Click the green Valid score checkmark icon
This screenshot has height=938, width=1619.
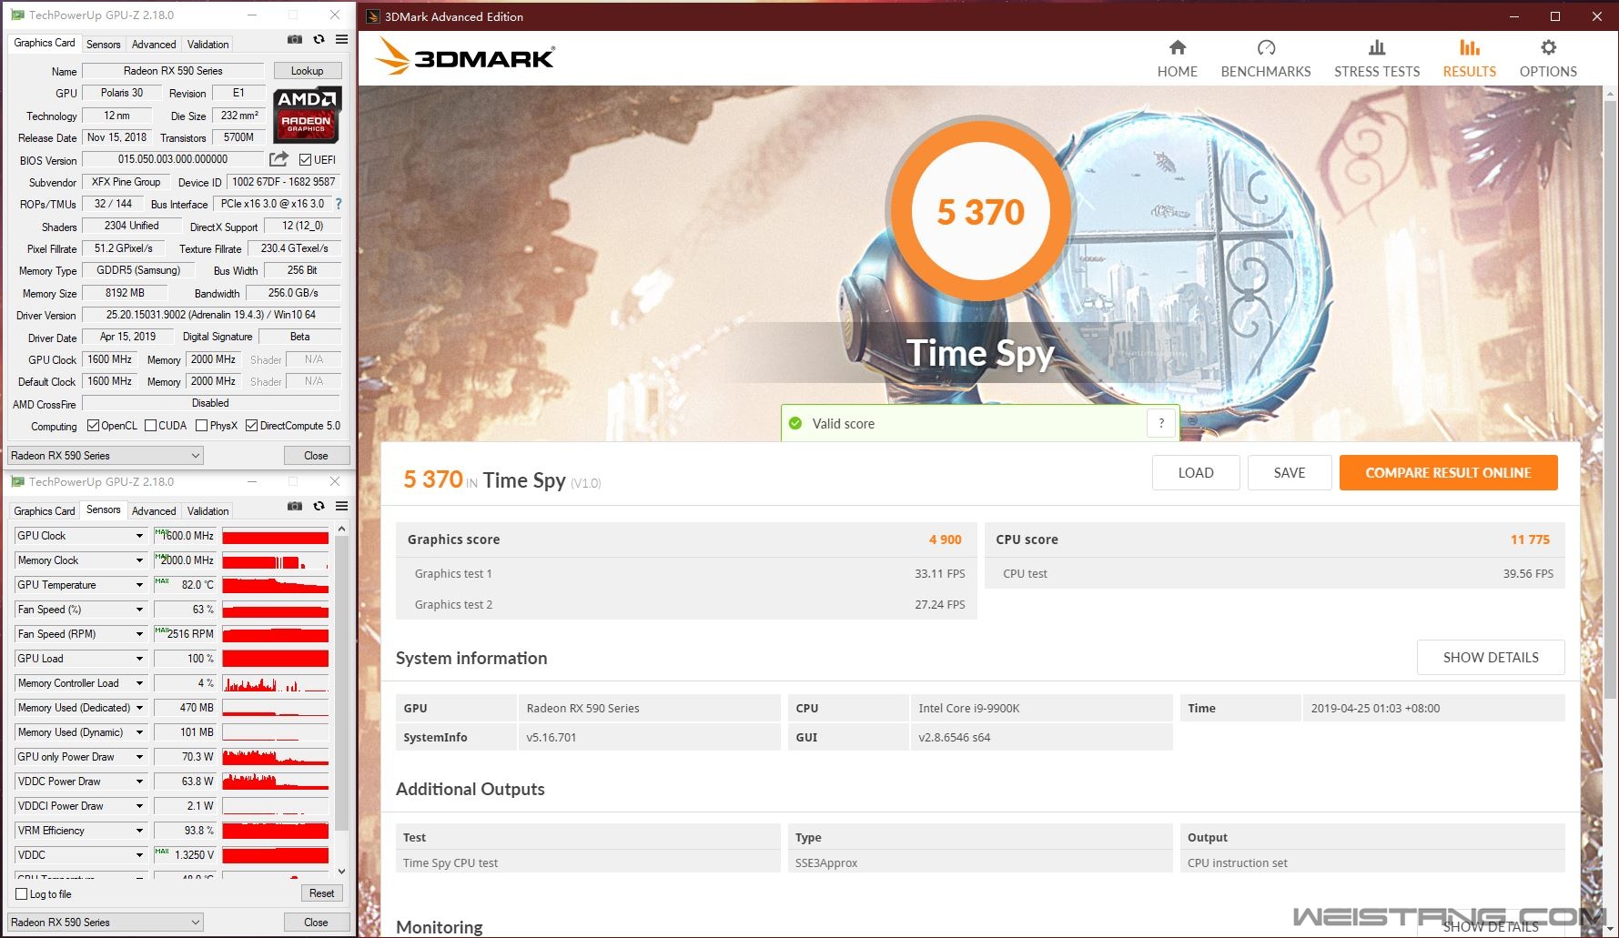tap(795, 423)
